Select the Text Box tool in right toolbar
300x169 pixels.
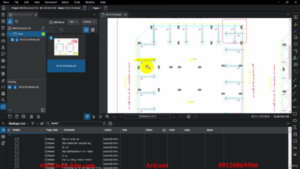pyautogui.click(x=296, y=17)
